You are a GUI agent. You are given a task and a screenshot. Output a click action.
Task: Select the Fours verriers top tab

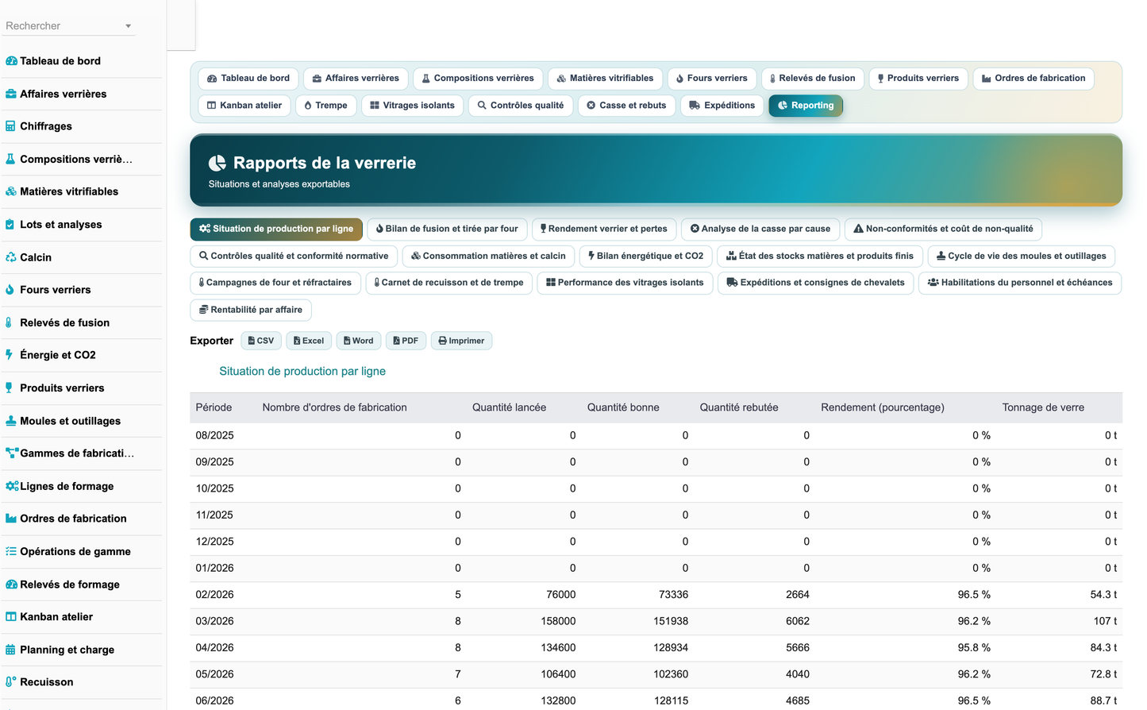(x=712, y=79)
